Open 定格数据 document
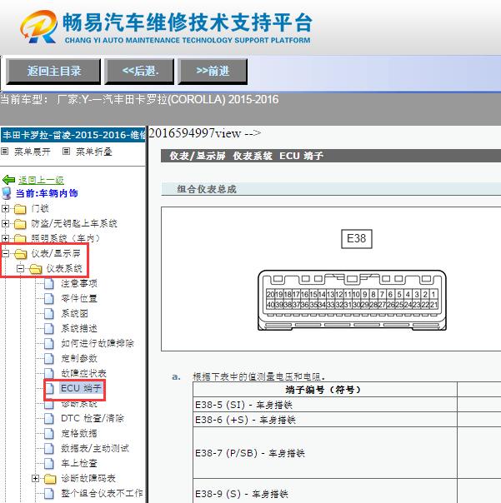Viewport: 501px width, 503px height. point(79,433)
